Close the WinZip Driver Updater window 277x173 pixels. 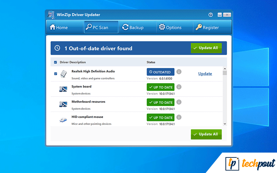[x=227, y=15]
